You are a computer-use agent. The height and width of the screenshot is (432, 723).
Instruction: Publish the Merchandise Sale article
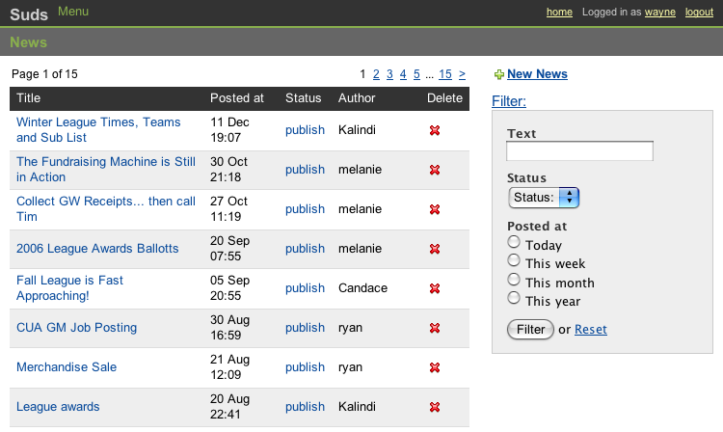coord(305,367)
